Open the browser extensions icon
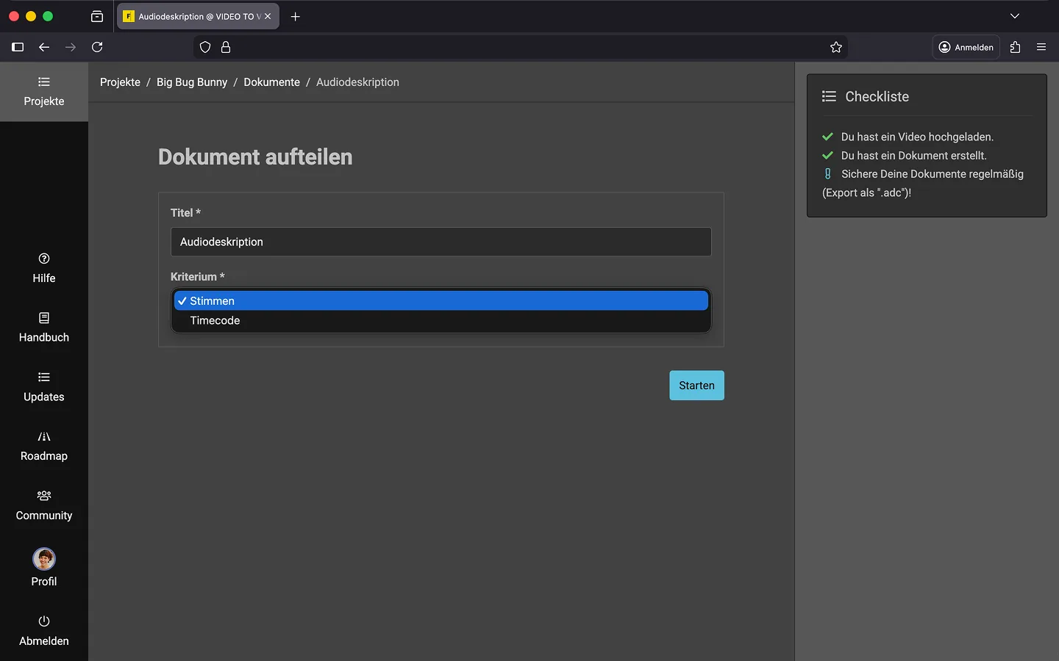Image resolution: width=1059 pixels, height=661 pixels. pos(1015,47)
